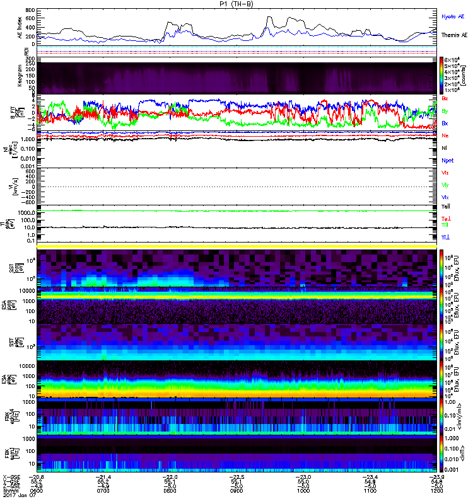Click the "0700" time tick label
This screenshot has width=473, height=504.
click(103, 491)
